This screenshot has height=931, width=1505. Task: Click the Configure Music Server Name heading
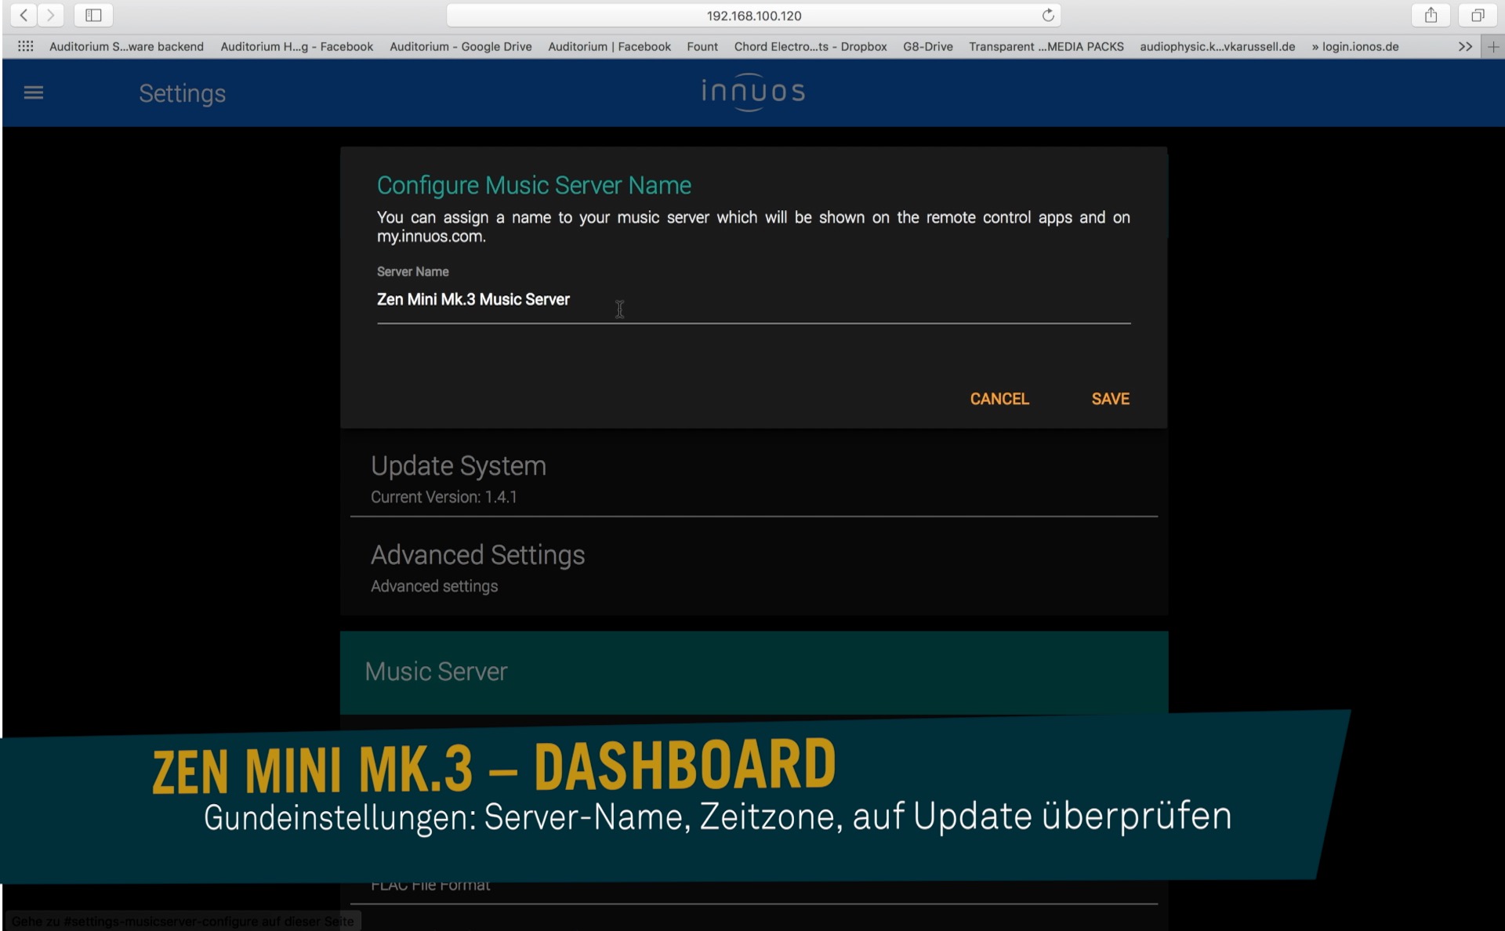point(534,185)
